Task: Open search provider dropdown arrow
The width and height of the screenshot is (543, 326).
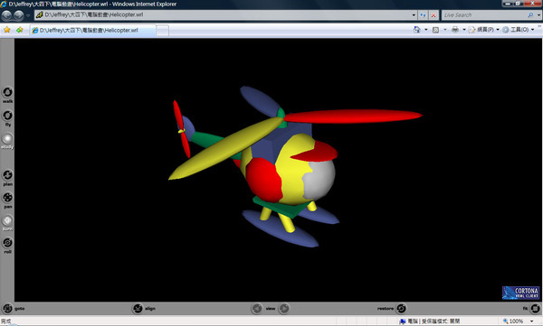Action: point(538,14)
